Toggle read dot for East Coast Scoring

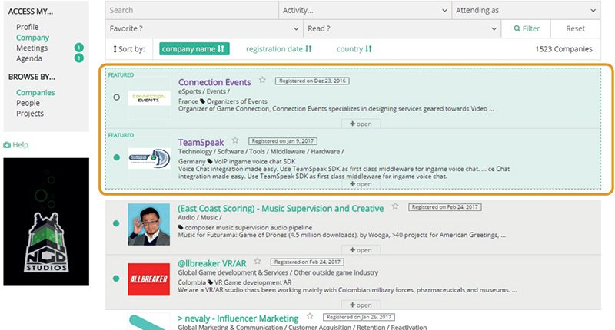click(116, 223)
